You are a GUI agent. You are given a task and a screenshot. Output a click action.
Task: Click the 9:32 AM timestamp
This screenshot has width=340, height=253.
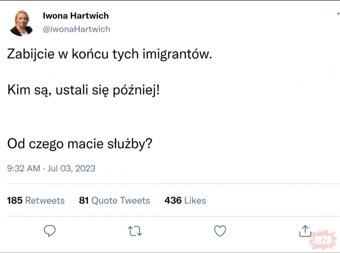click(x=24, y=168)
